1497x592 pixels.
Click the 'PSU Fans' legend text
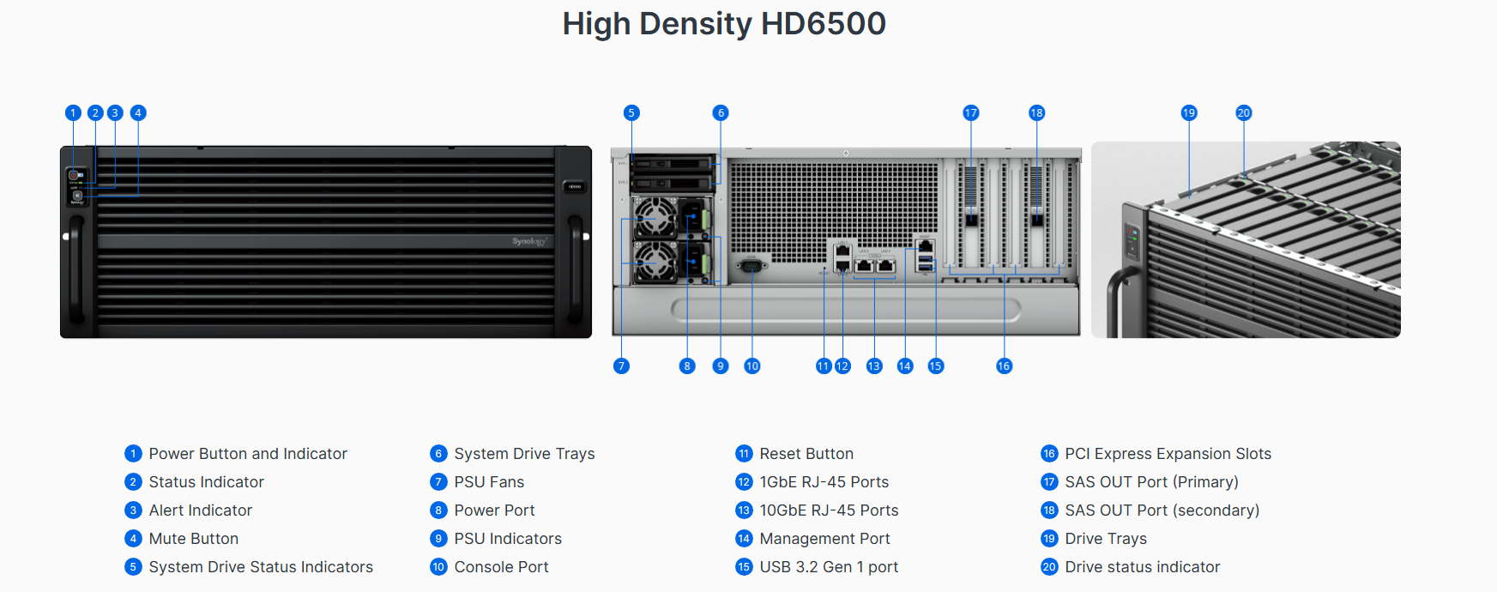pyautogui.click(x=489, y=482)
